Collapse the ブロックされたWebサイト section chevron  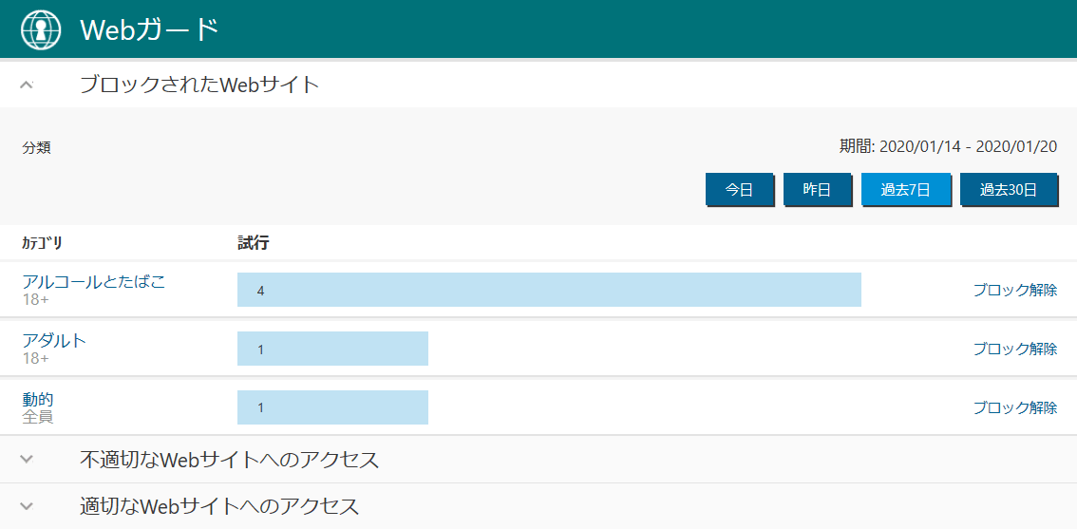click(x=27, y=85)
